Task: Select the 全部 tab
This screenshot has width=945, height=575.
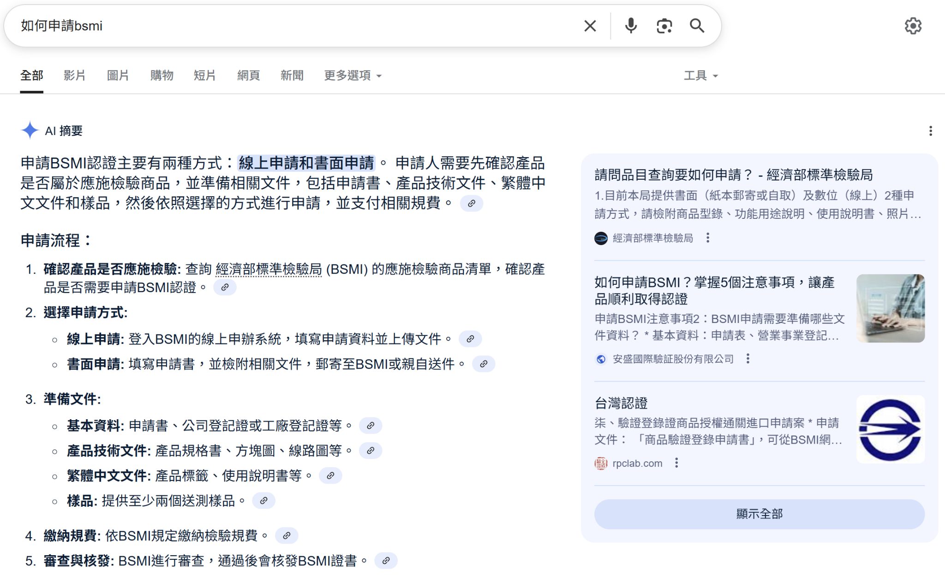Action: (31, 76)
